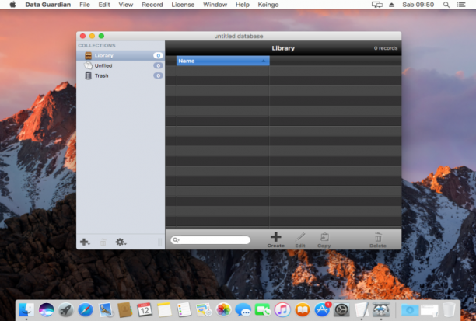This screenshot has width=476, height=321.
Task: Click the eject icon in menu bar
Action: [x=391, y=5]
